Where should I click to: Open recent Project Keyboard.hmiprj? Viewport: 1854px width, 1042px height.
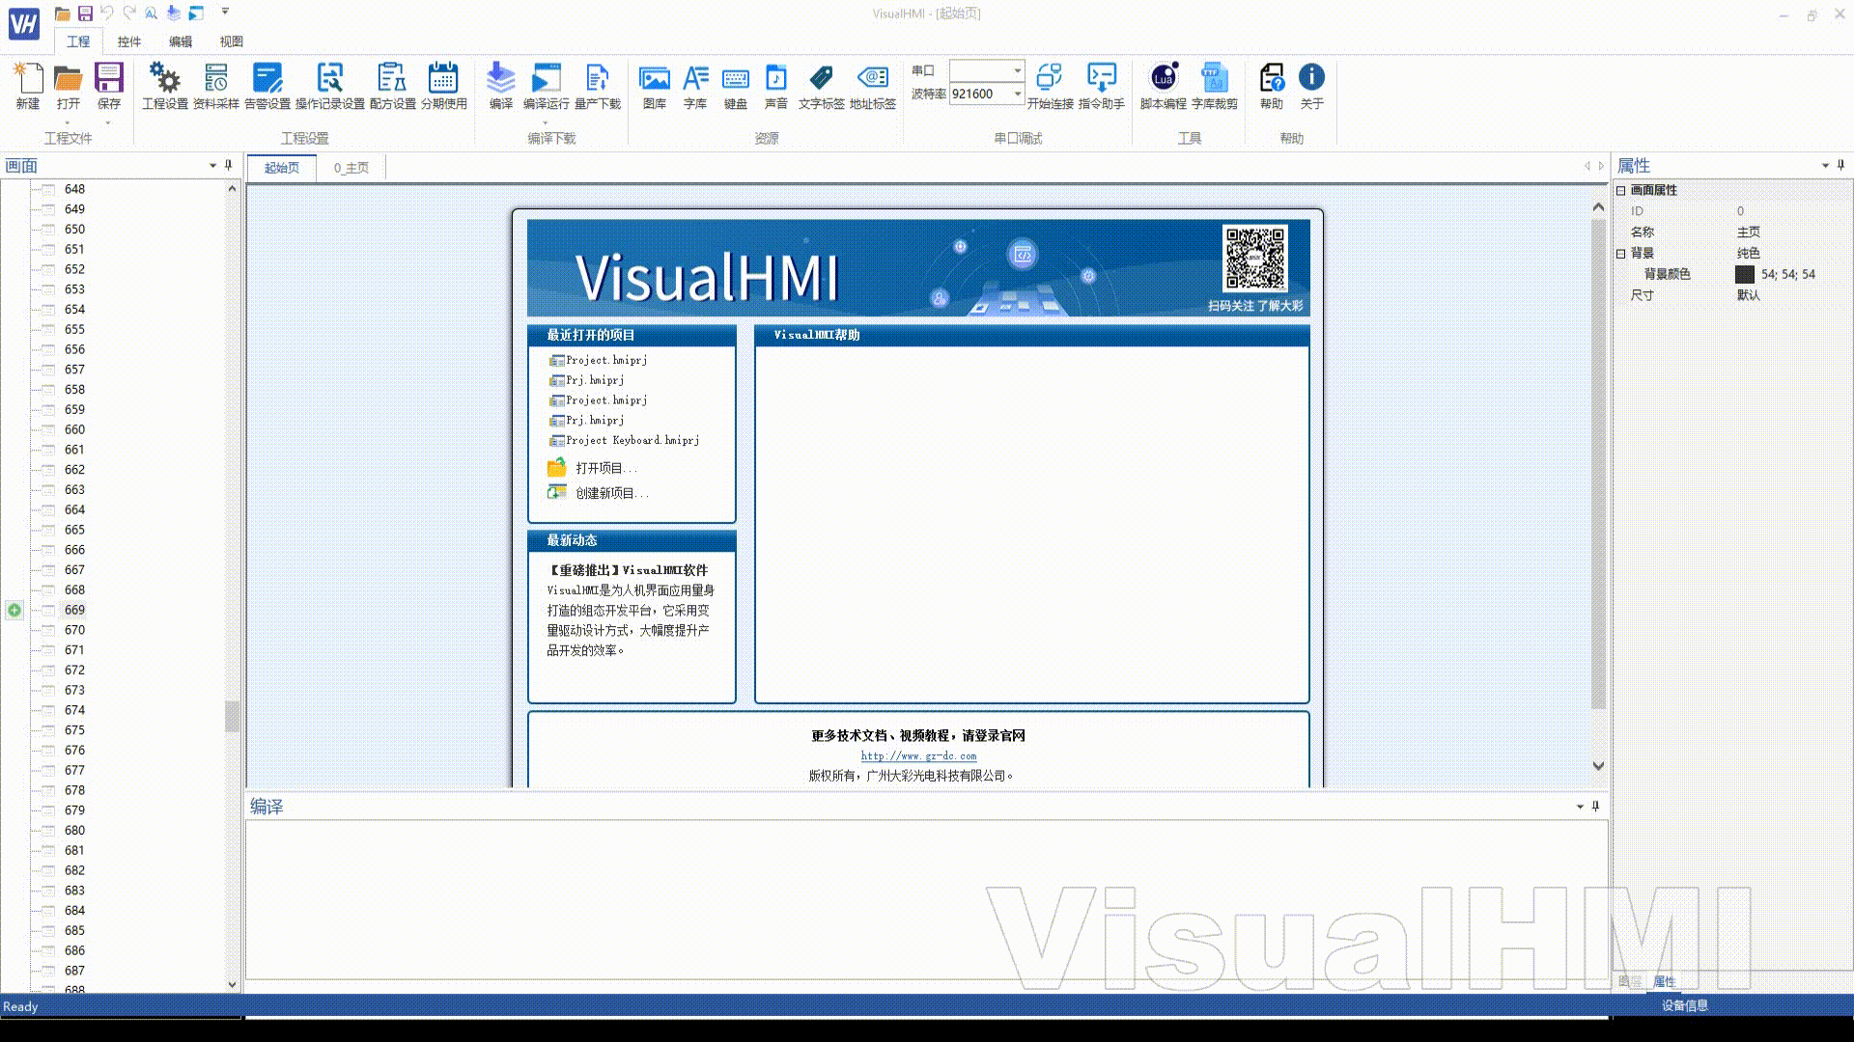tap(632, 440)
